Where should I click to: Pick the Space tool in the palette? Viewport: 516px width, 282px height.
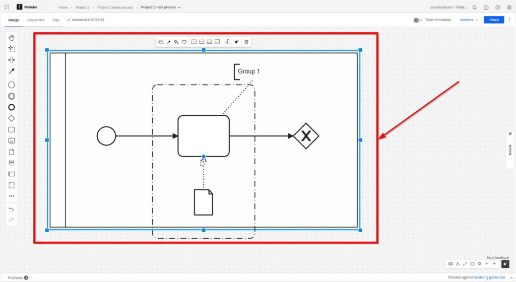pos(12,60)
